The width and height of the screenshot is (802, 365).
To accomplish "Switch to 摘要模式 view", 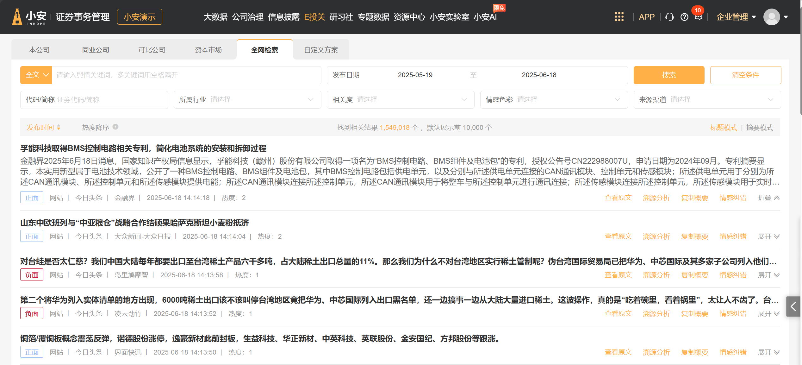I will pyautogui.click(x=759, y=128).
